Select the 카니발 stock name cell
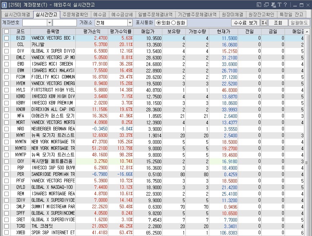Viewport: 312px width, 236px height. 53,45
